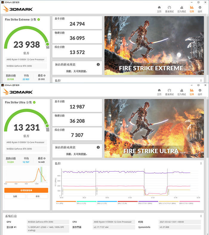Click the 3DMark logo in the Fire Strike Extreme window
209x235 pixels.
tap(18, 9)
